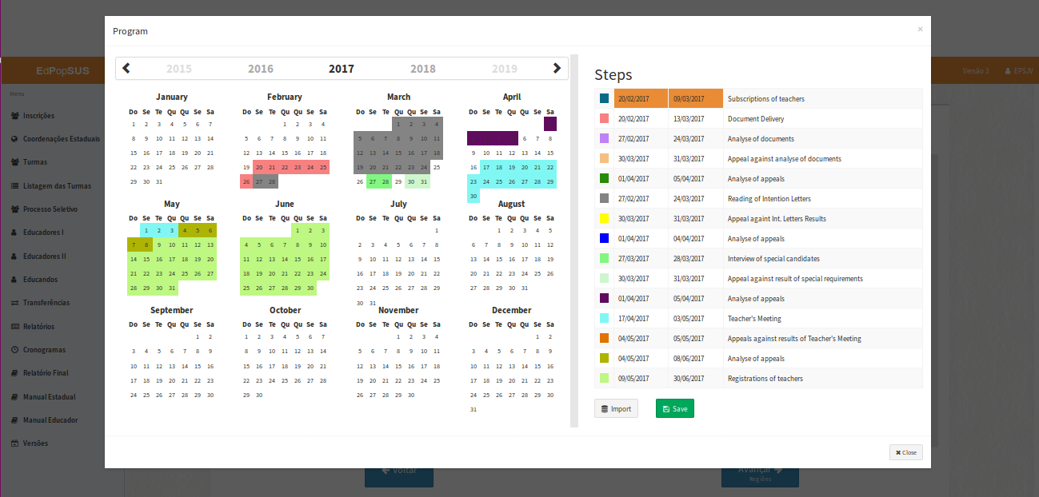Click December 31 in the calendar
1039x497 pixels.
474,409
